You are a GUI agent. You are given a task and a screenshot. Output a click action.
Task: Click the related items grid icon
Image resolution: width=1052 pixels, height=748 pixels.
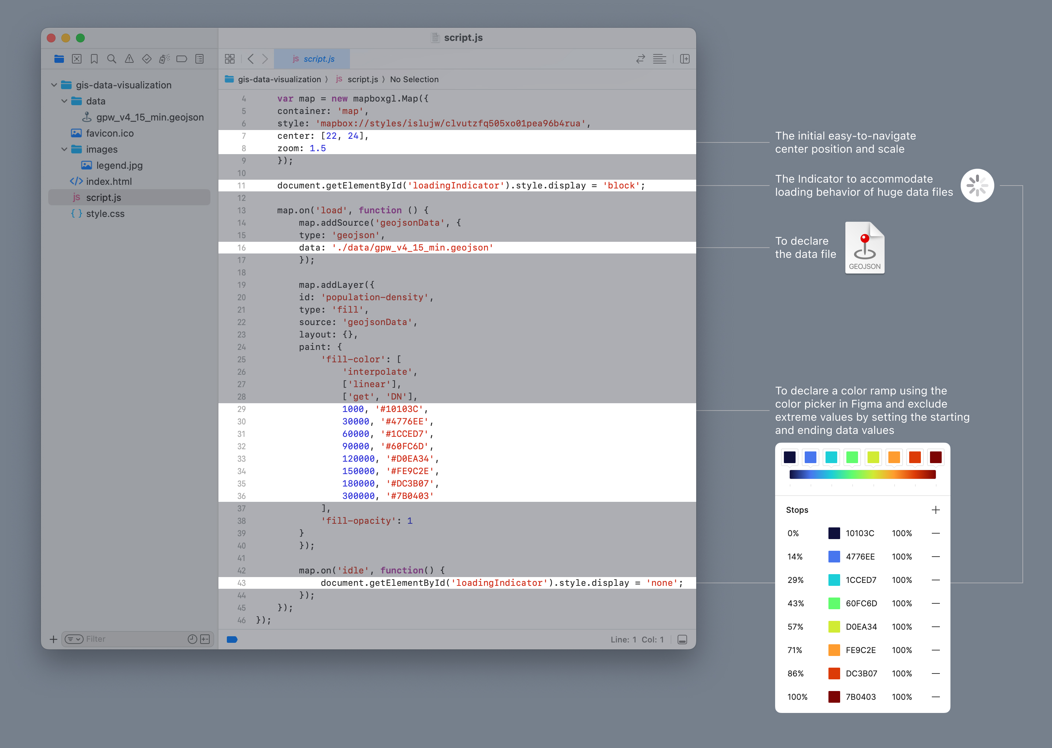(230, 59)
